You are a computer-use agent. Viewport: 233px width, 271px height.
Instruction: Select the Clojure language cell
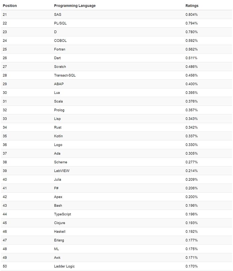click(x=60, y=223)
